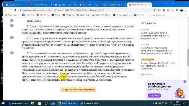
Task: Switch to the Одноклассники tab
Action: [15, 5]
